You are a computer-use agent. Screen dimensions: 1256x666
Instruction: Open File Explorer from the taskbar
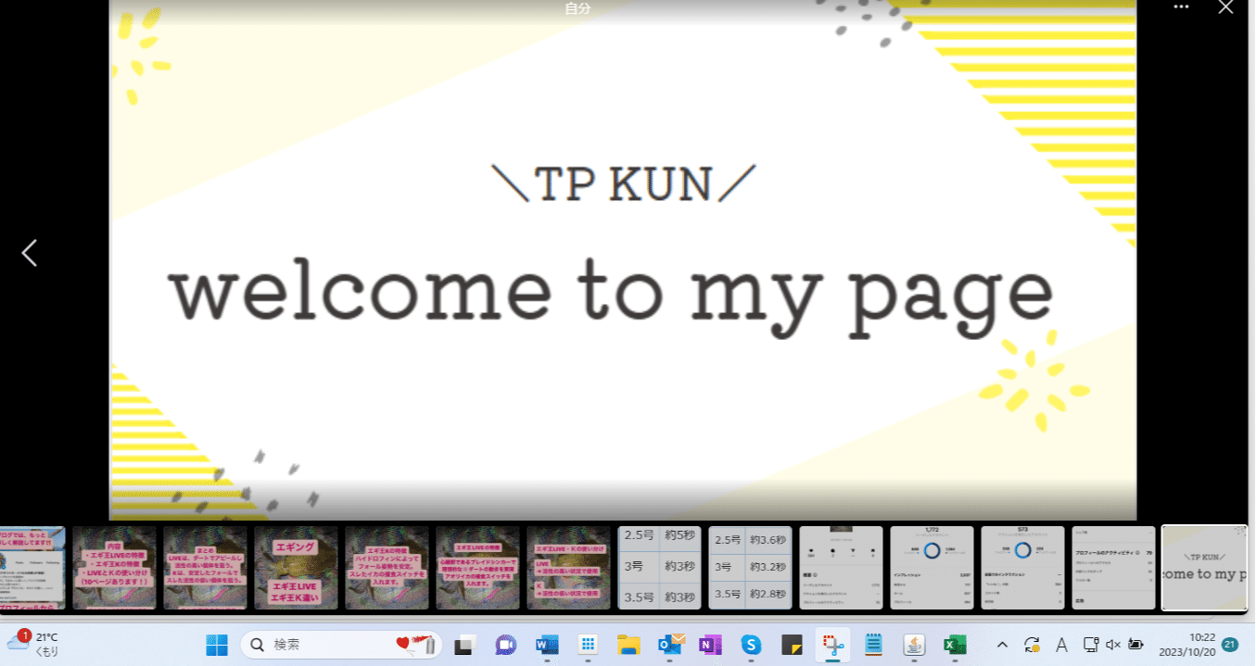[628, 644]
